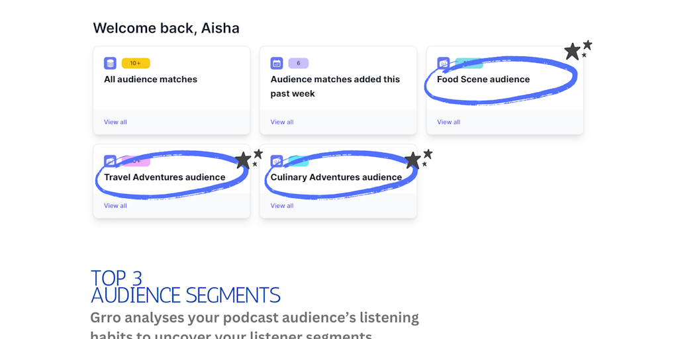Click the Top 3 Audience Segments heading

[x=185, y=286]
